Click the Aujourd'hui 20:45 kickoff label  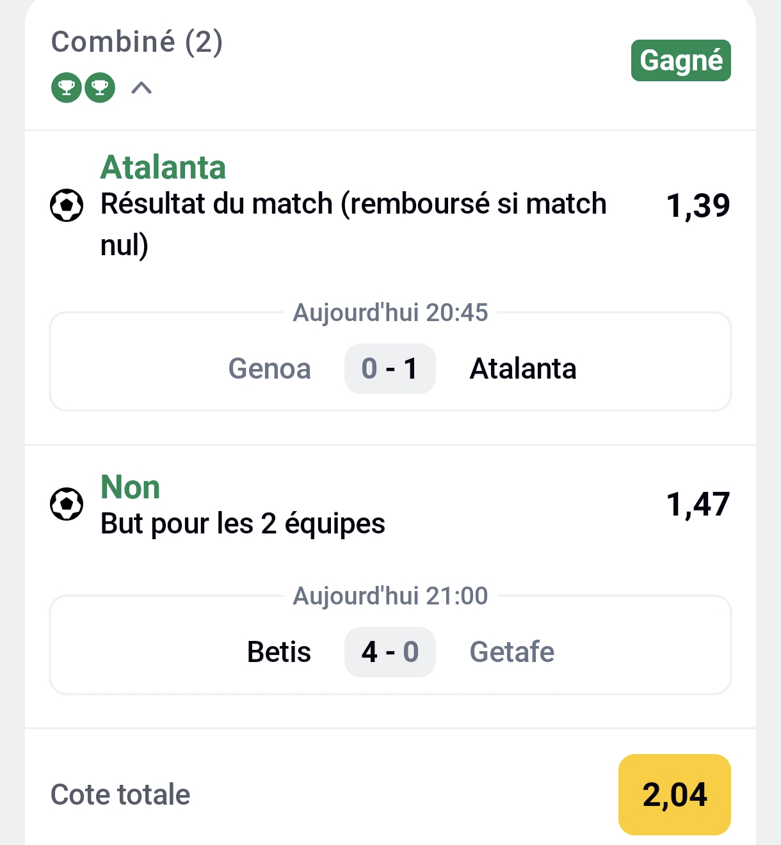point(390,313)
